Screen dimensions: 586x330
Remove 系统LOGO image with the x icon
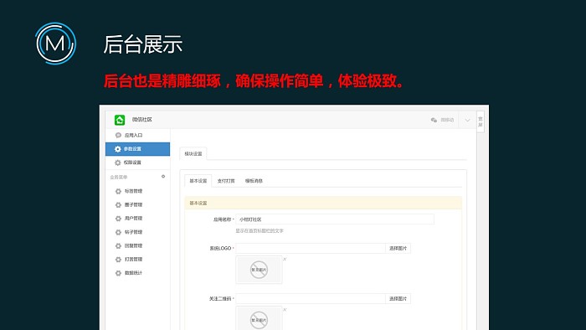pyautogui.click(x=285, y=259)
